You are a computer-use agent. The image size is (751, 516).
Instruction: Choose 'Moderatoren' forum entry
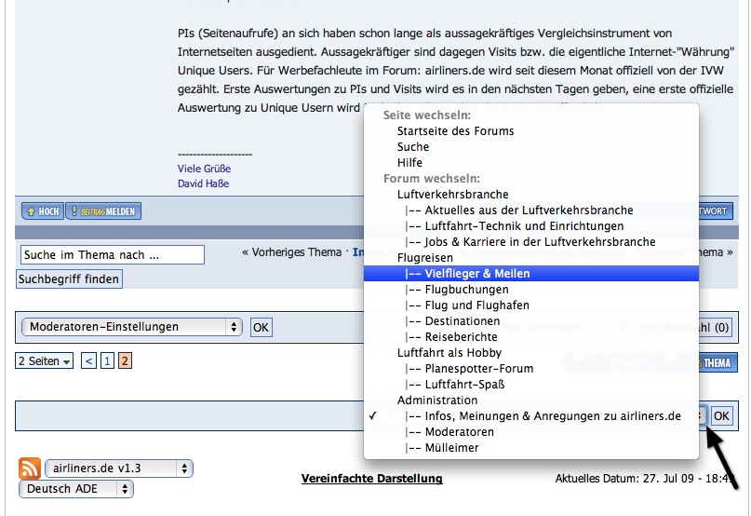click(531, 431)
